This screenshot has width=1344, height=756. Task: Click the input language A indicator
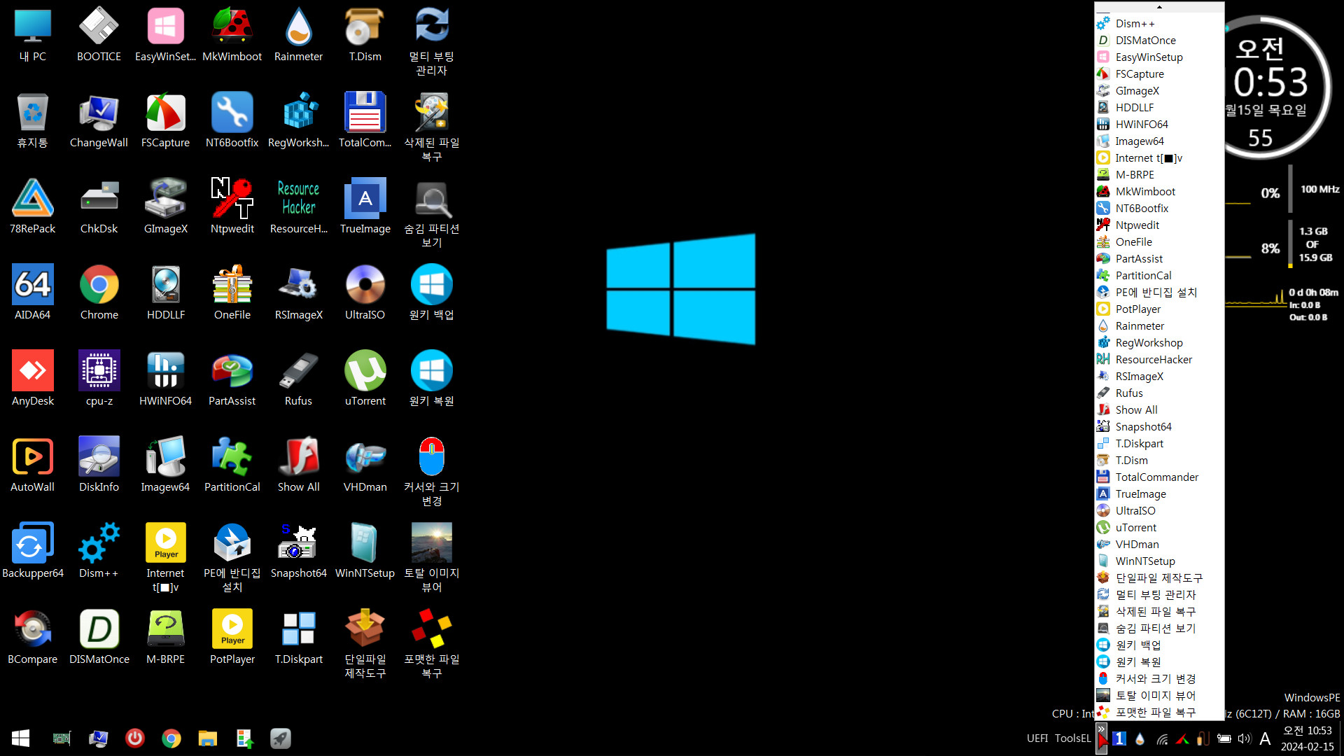[x=1265, y=738]
